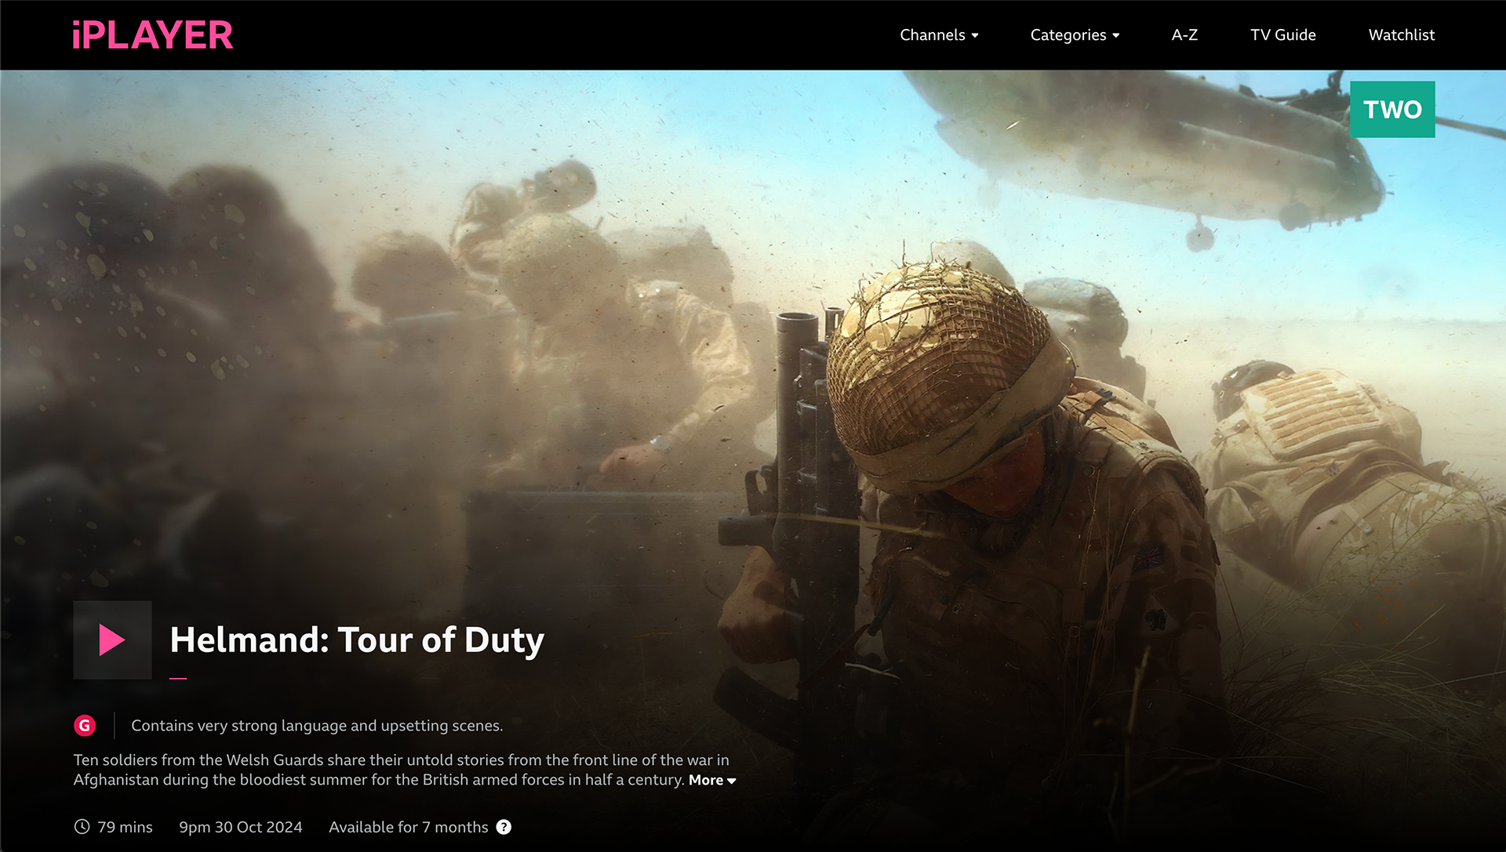Click the strong language guidance warning text
The width and height of the screenshot is (1506, 852).
(317, 726)
